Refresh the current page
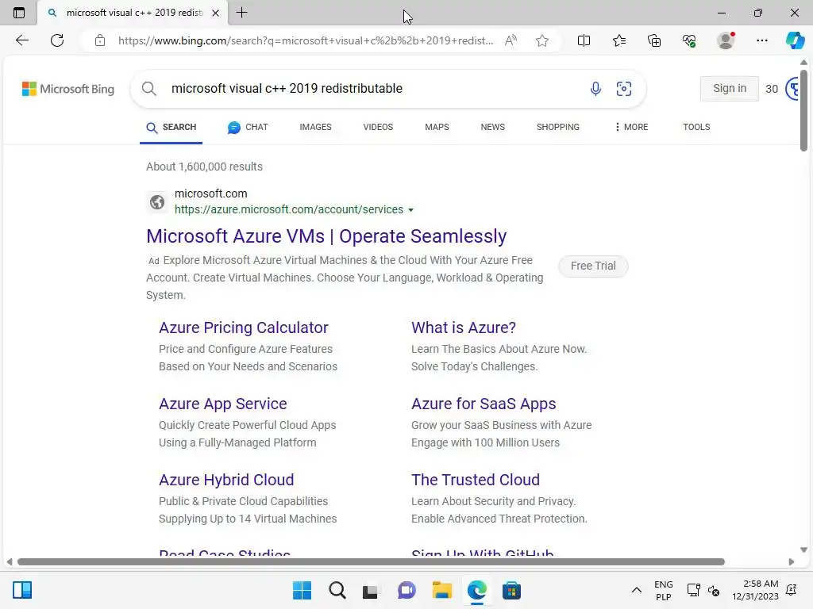The width and height of the screenshot is (813, 609). 57,40
